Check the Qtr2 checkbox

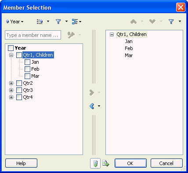[x=19, y=83]
